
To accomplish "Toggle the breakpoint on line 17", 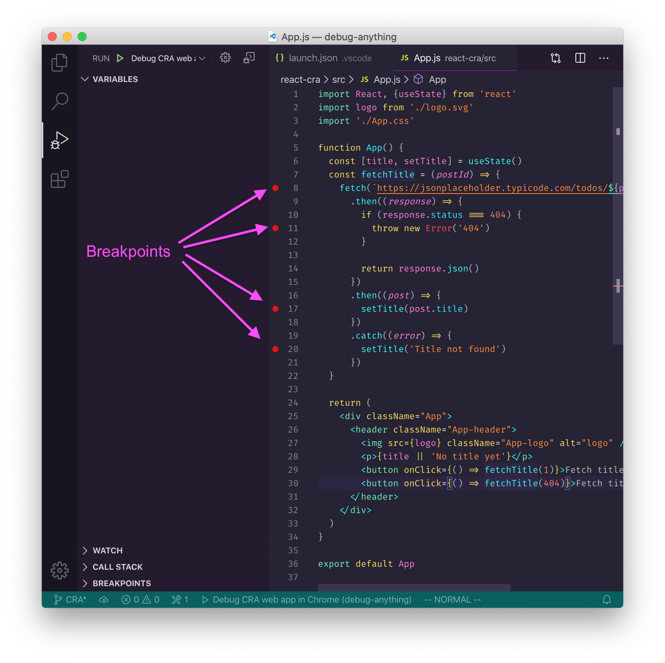I will coord(275,309).
